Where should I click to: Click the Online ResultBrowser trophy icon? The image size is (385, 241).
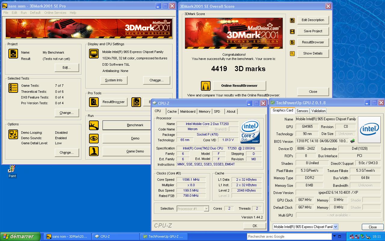[x=206, y=86]
